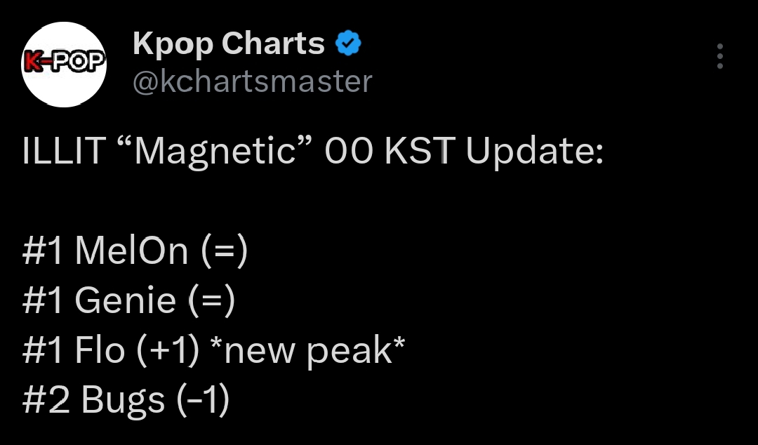The width and height of the screenshot is (758, 445).
Task: Open the Kpop Charts display name
Action: pyautogui.click(x=229, y=44)
